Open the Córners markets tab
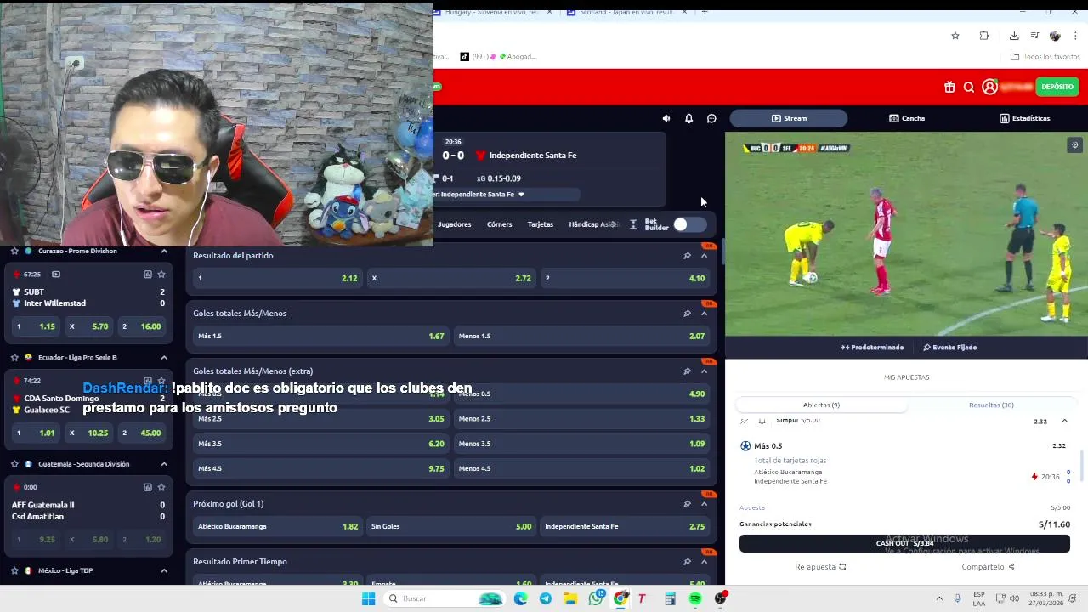Viewport: 1088px width, 612px height. 500,224
